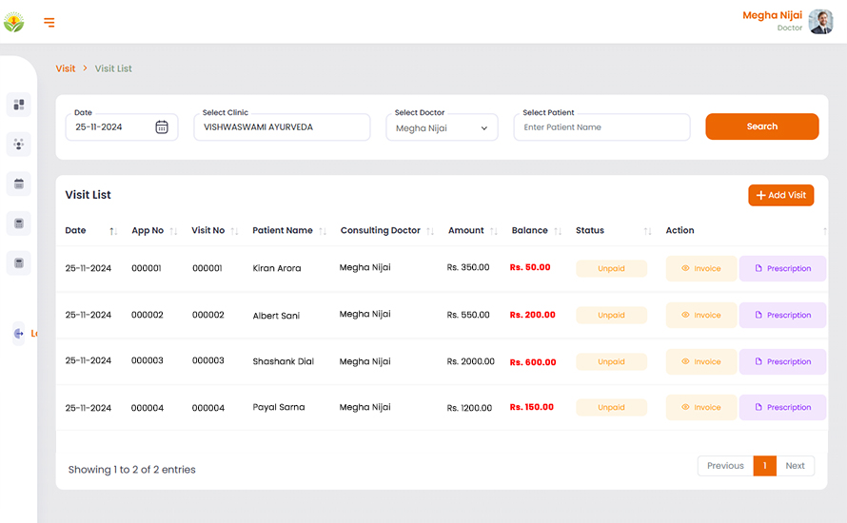Viewport: 847px width, 523px height.
Task: Open the hamburger menu icon
Action: click(x=49, y=23)
